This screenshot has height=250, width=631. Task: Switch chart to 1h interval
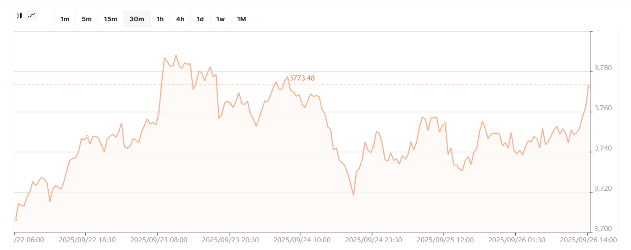point(160,19)
